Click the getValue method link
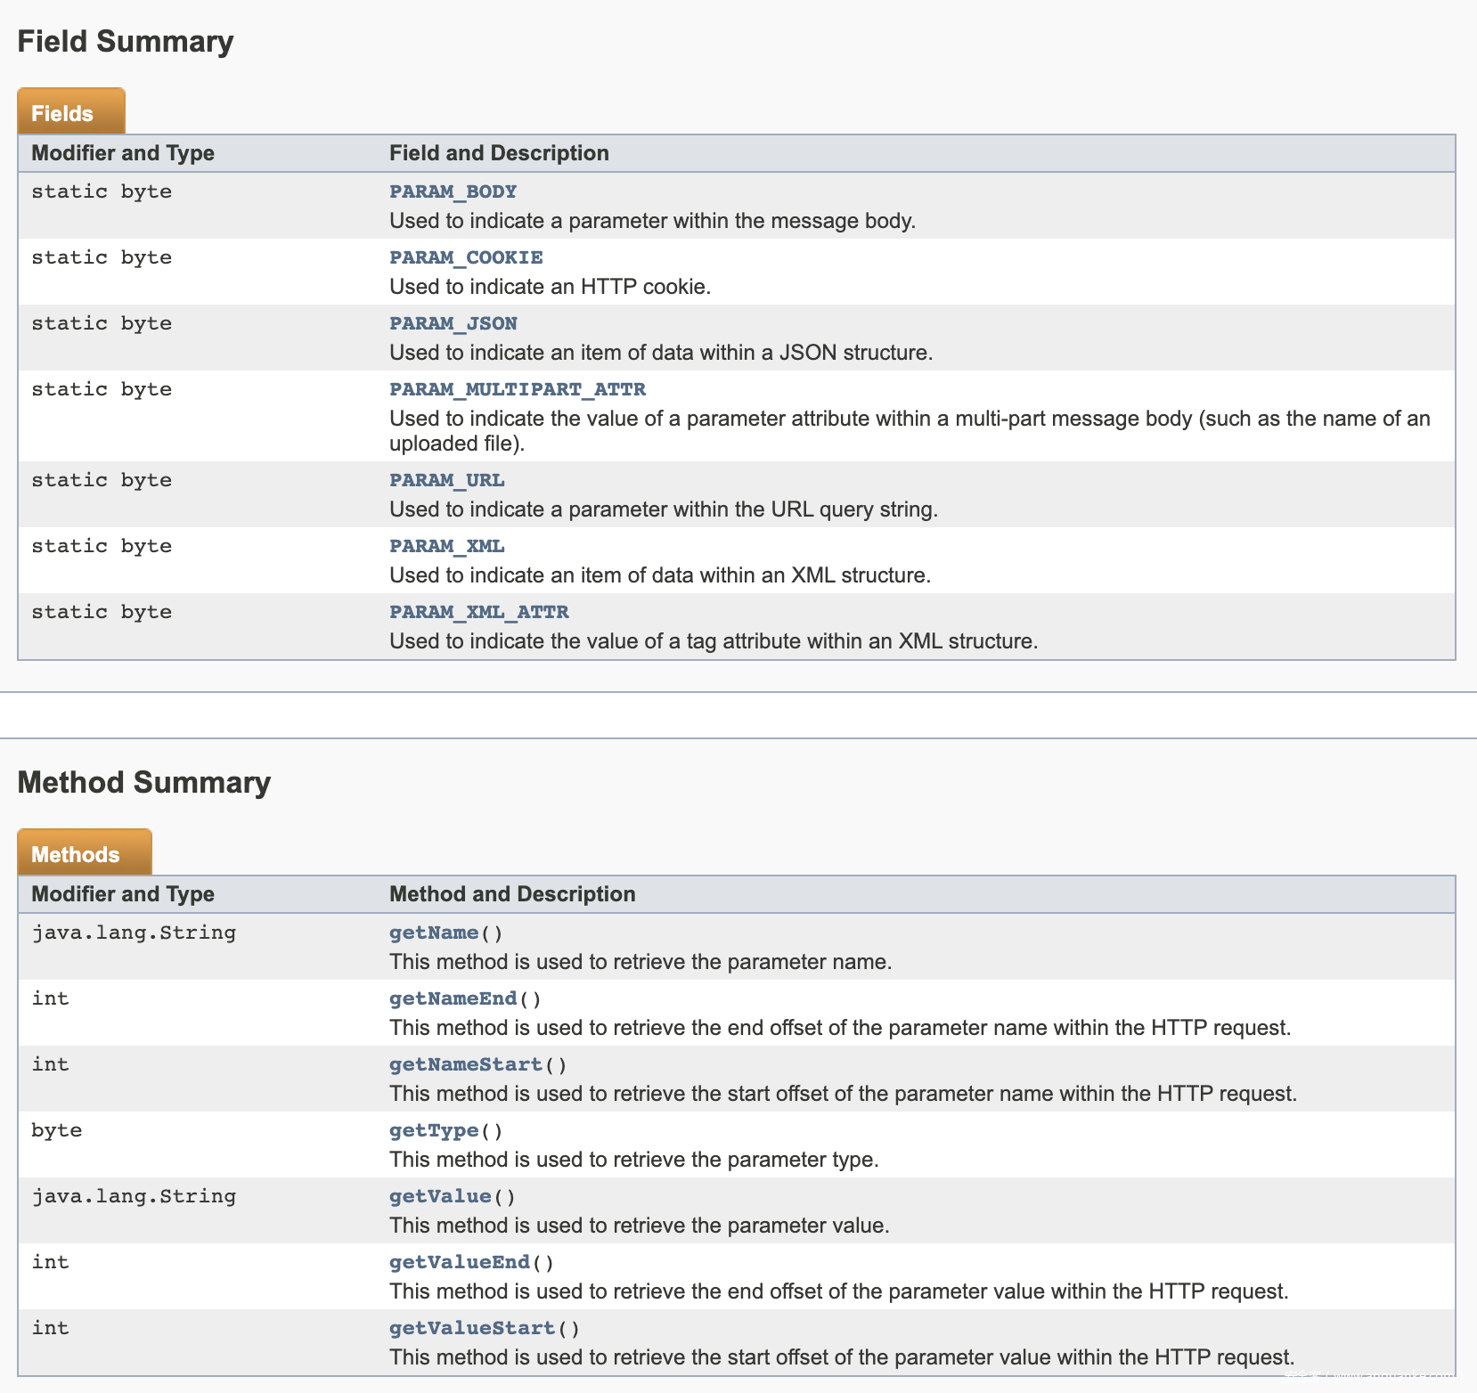The width and height of the screenshot is (1477, 1393). [440, 1196]
